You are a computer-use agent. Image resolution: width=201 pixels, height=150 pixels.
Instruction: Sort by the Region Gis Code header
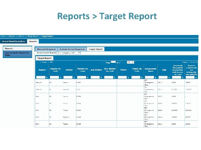pyautogui.click(x=56, y=70)
